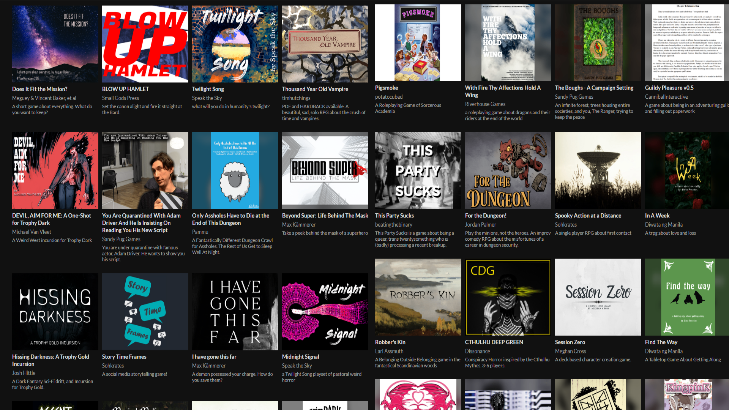Click the beatingthebinary creator link
Image resolution: width=729 pixels, height=410 pixels.
pyautogui.click(x=393, y=224)
